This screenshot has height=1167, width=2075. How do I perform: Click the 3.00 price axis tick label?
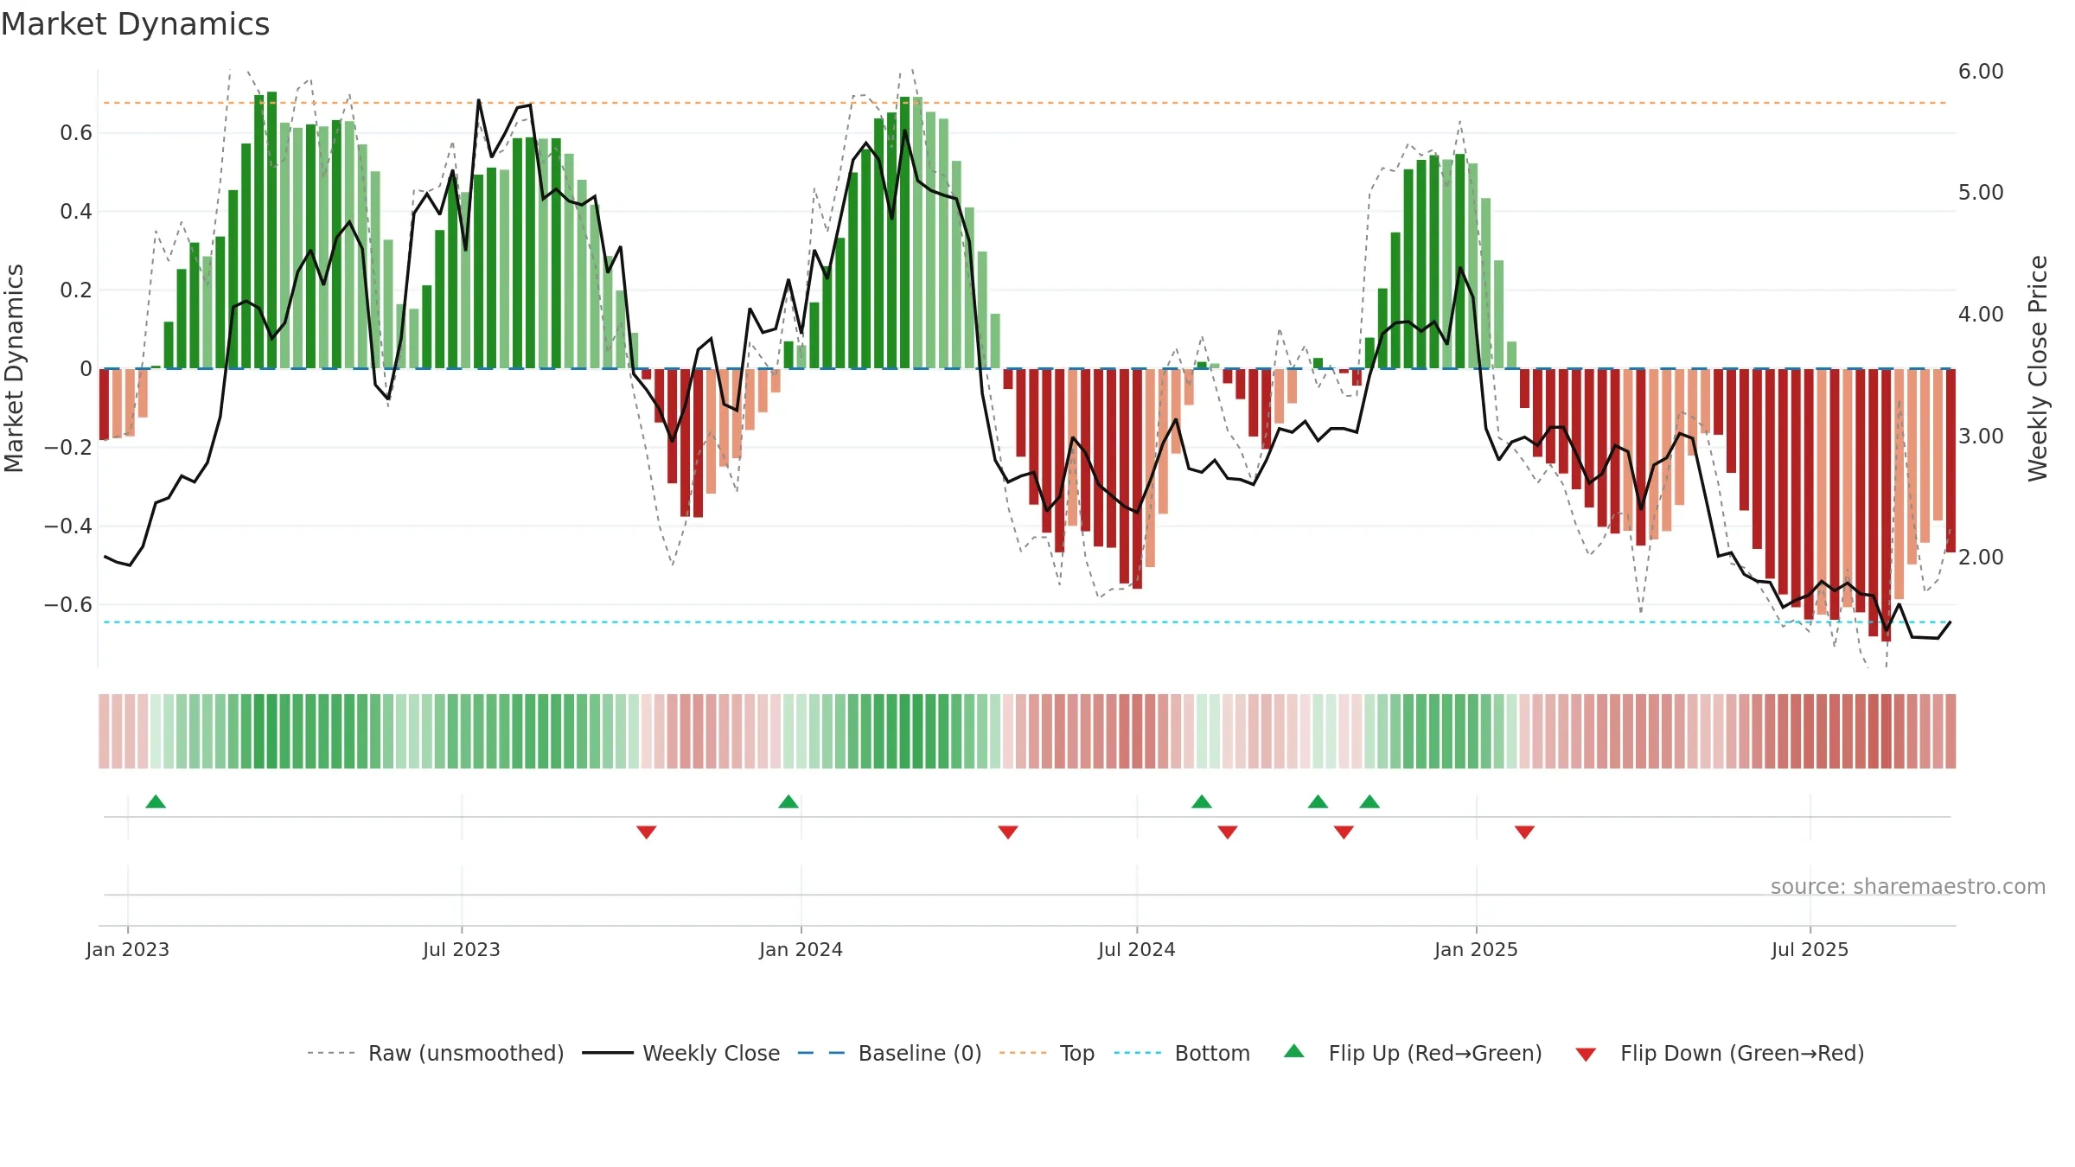click(1981, 436)
